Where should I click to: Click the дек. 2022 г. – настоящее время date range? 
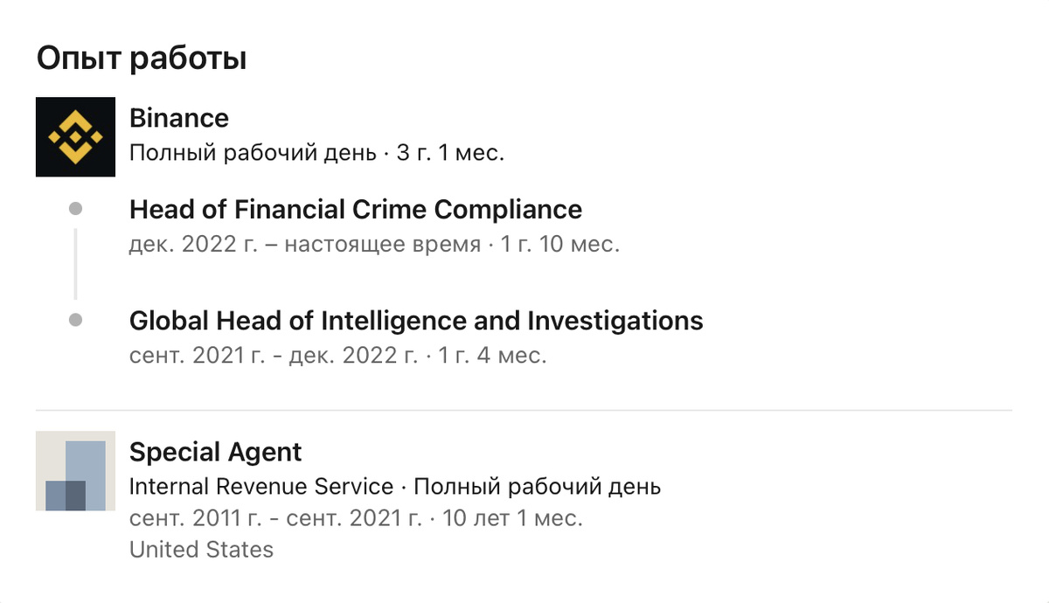[305, 245]
